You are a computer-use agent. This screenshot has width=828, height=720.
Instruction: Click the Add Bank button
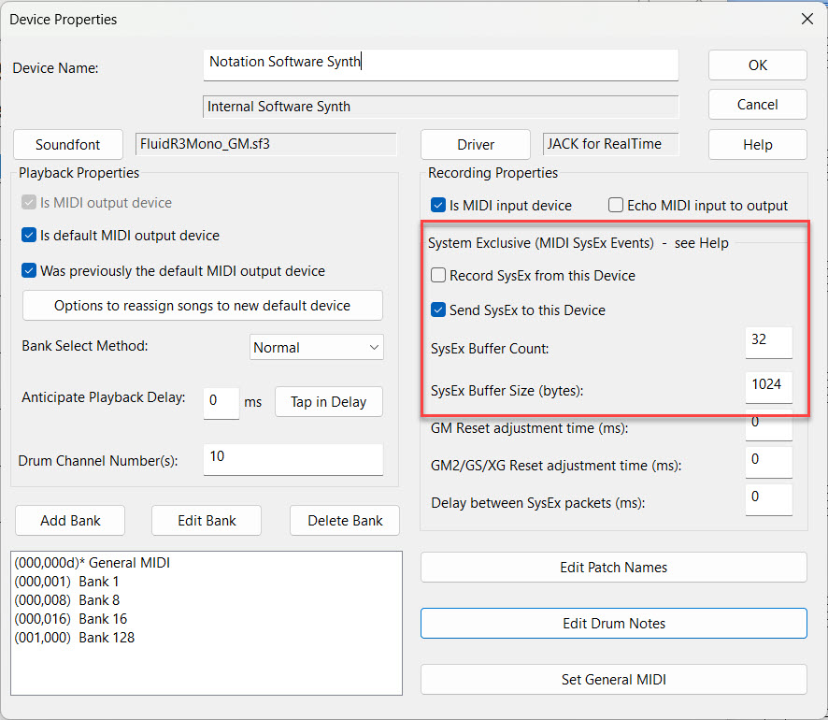[x=70, y=521]
